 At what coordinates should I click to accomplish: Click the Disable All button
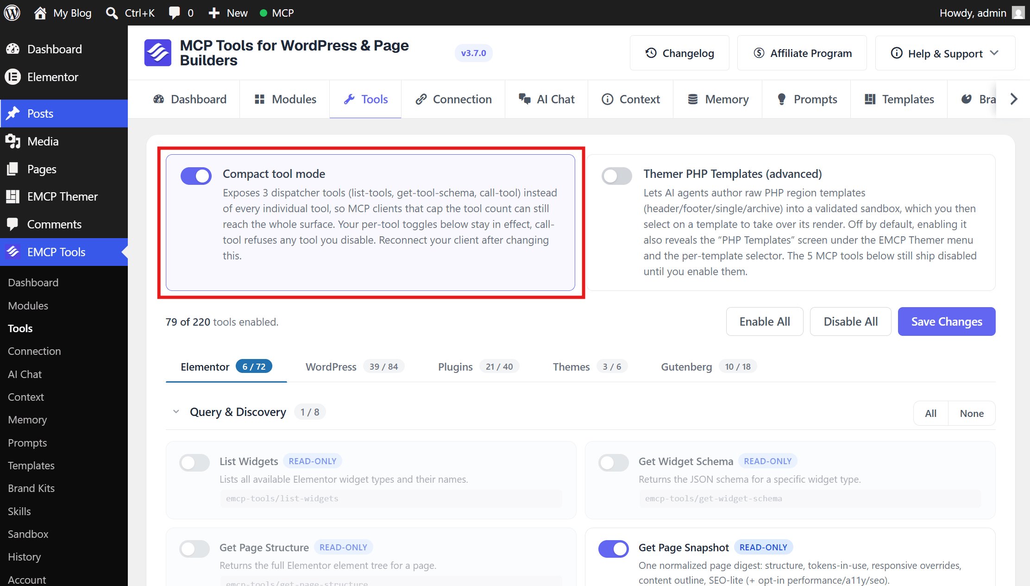tap(850, 321)
